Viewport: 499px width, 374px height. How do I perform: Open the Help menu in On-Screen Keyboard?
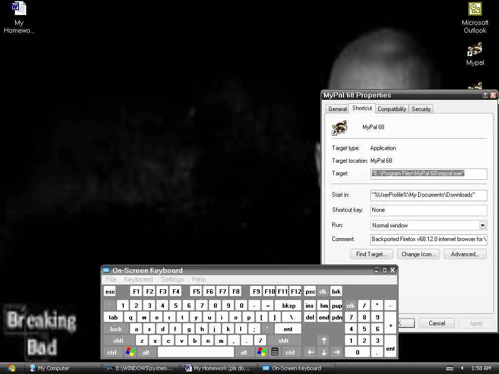click(199, 279)
